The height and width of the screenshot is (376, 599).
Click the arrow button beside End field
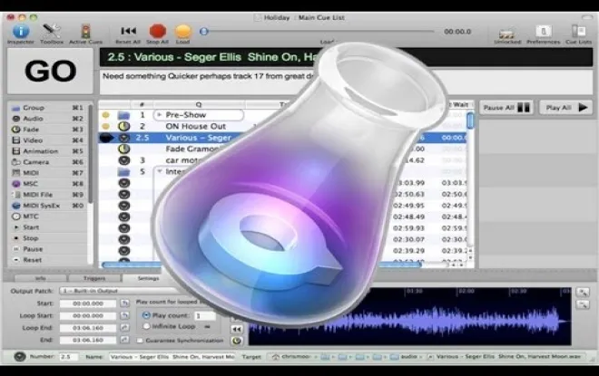(124, 340)
